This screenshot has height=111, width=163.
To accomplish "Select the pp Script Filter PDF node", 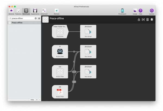I will [60, 92].
